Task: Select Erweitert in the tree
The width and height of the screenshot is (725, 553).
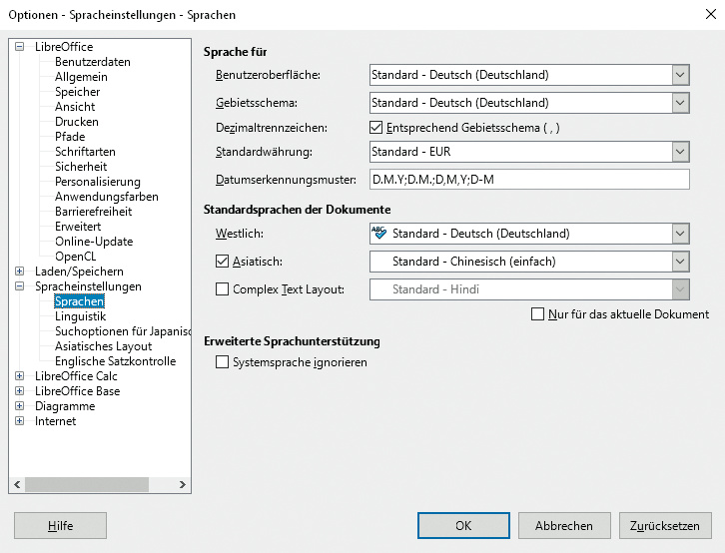Action: [78, 227]
